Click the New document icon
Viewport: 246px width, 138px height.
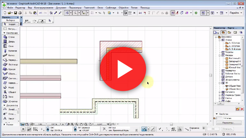click(x=5, y=13)
